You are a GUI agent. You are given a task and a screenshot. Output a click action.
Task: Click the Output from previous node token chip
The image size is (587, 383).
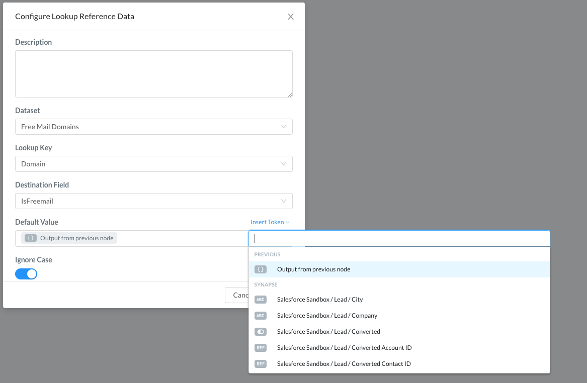(x=69, y=238)
